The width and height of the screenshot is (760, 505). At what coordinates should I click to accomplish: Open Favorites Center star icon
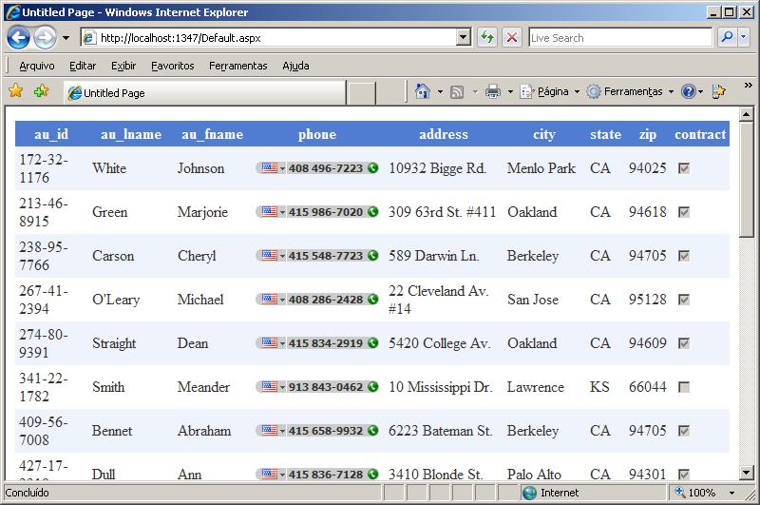click(x=15, y=91)
